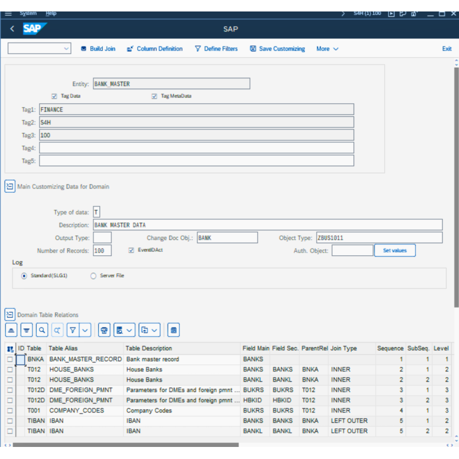Image resolution: width=459 pixels, height=459 pixels.
Task: Open the System menu
Action: pos(28,13)
